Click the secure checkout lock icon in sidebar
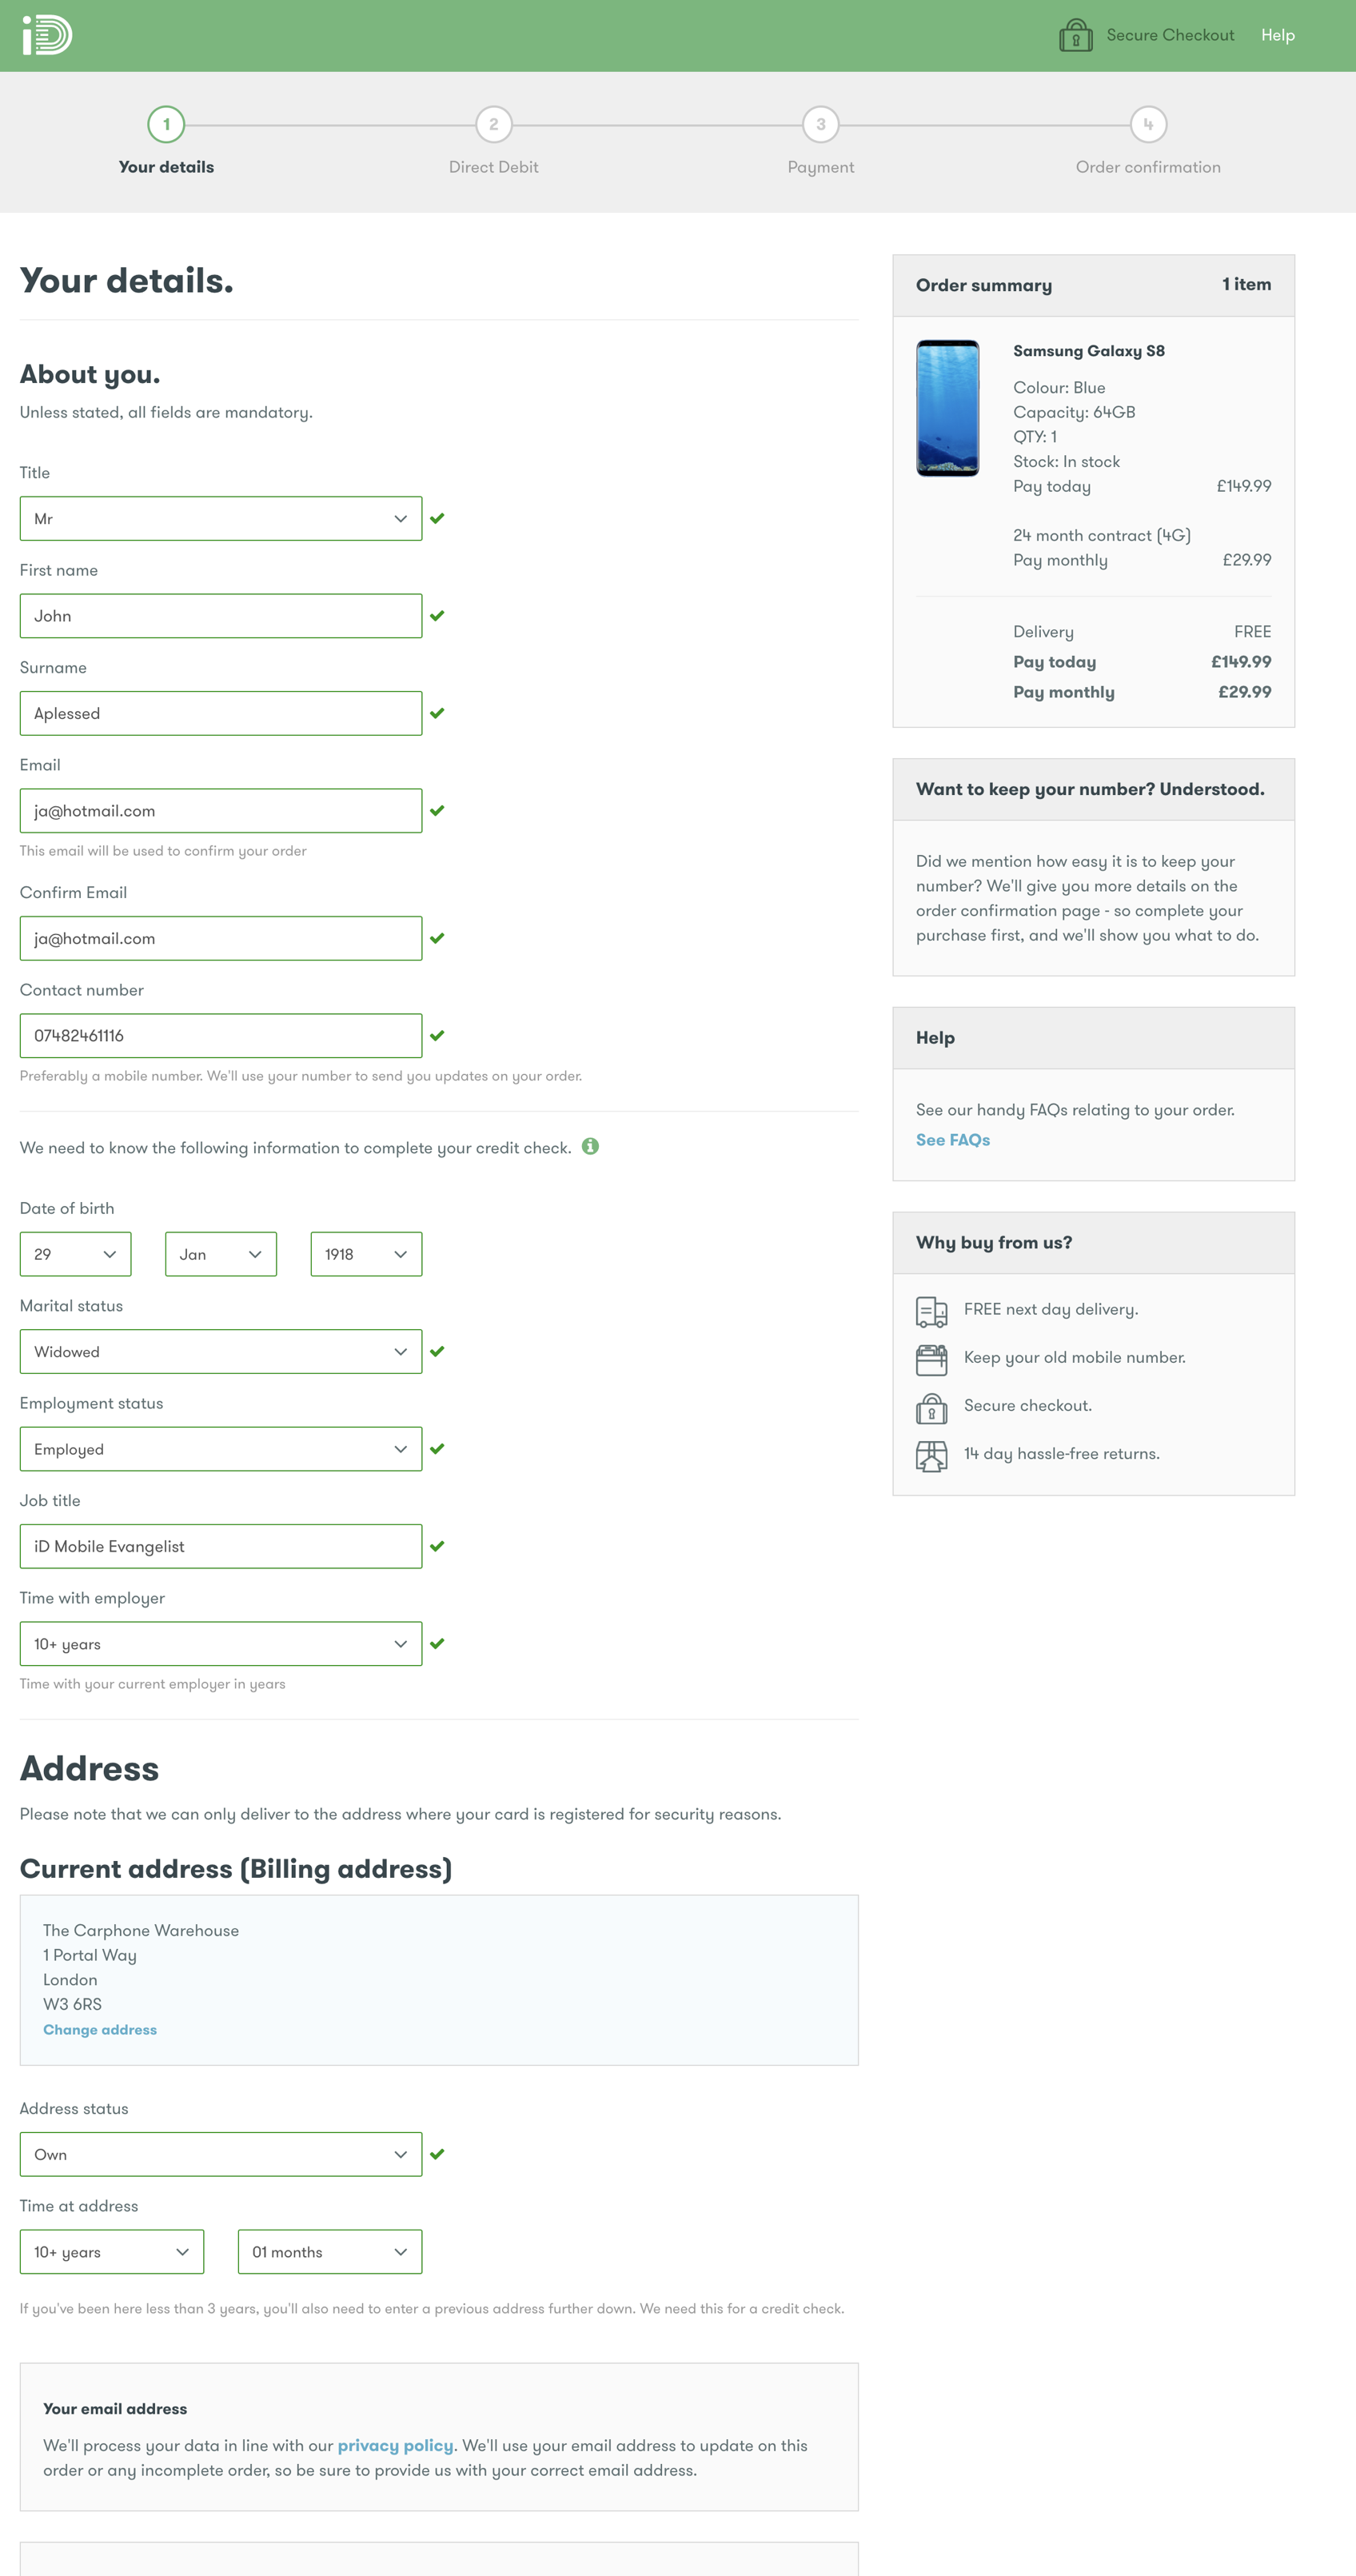The height and width of the screenshot is (2576, 1356). coord(931,1407)
